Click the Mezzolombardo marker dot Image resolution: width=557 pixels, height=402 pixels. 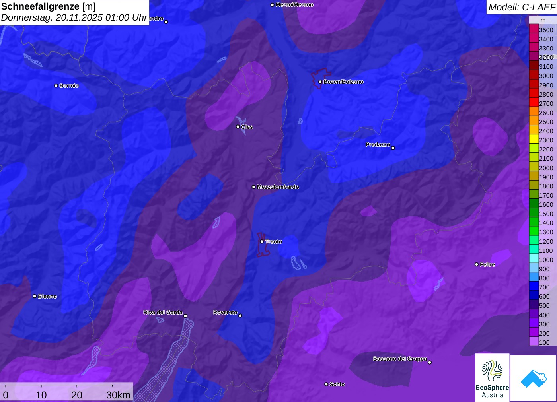click(254, 187)
